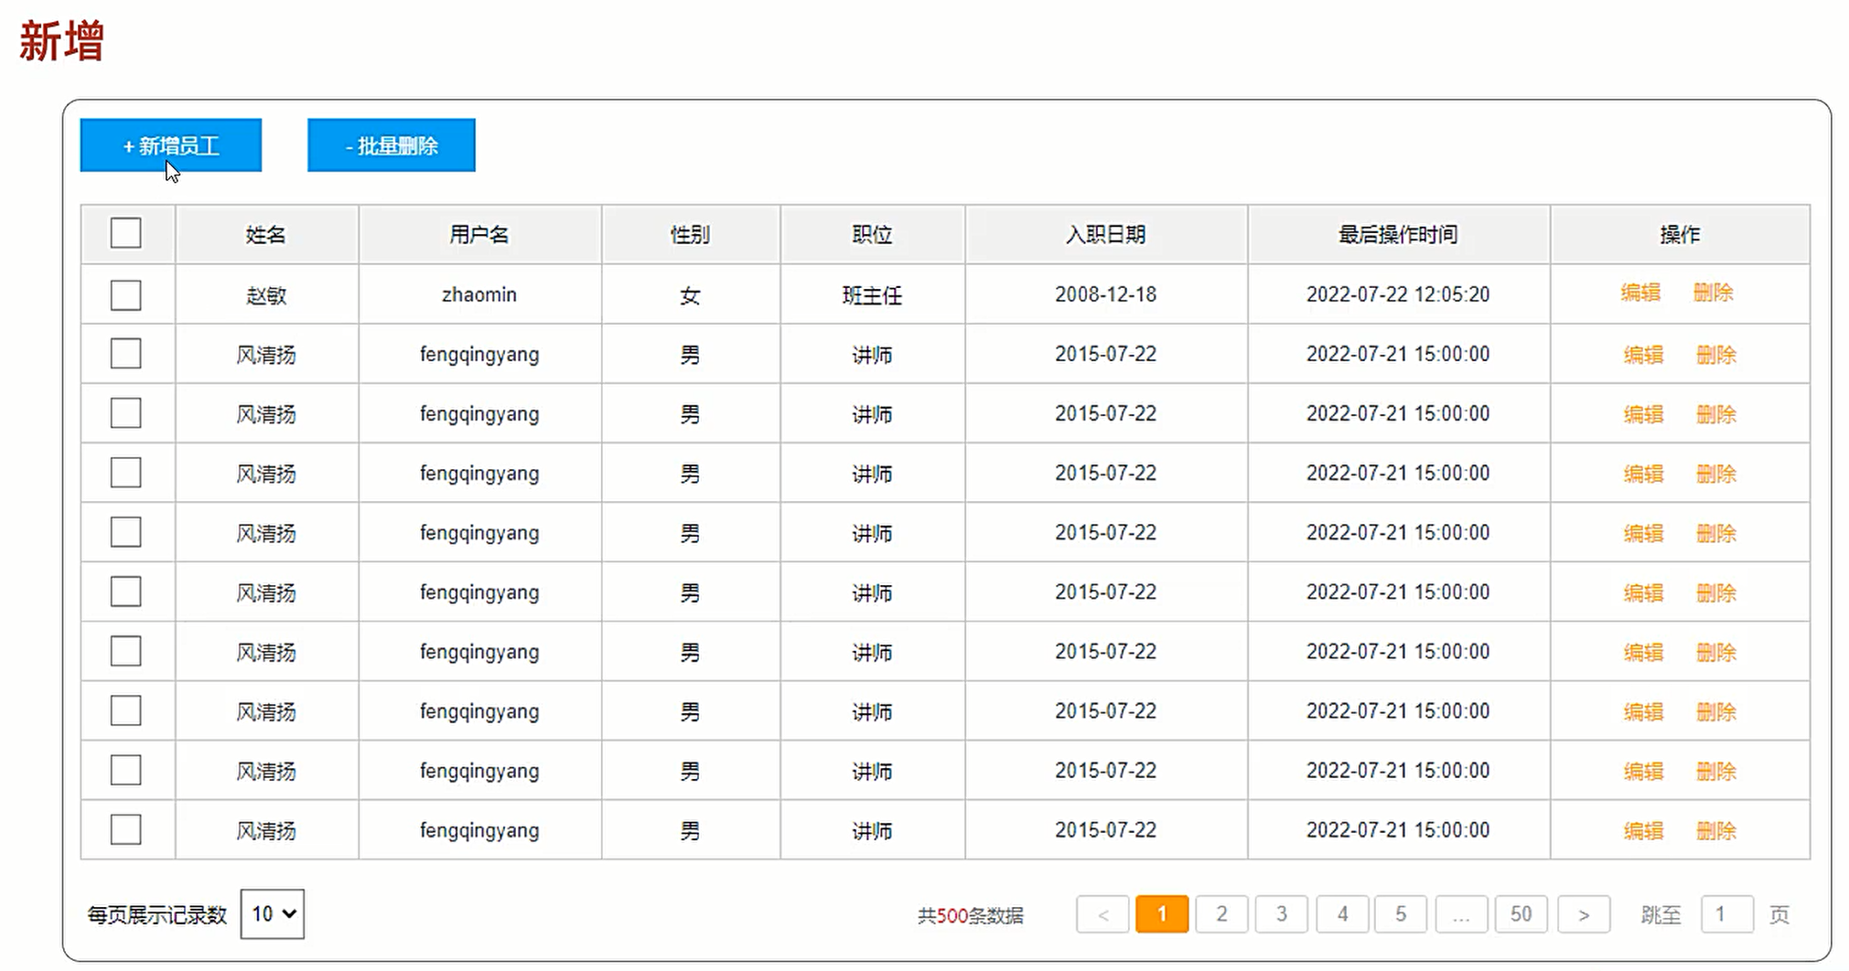Click the 性别 column header
The width and height of the screenshot is (1849, 971).
click(691, 235)
